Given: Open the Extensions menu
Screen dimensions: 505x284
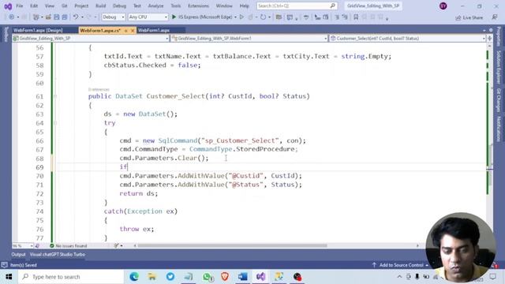Looking at the screenshot, I should pos(198,6).
